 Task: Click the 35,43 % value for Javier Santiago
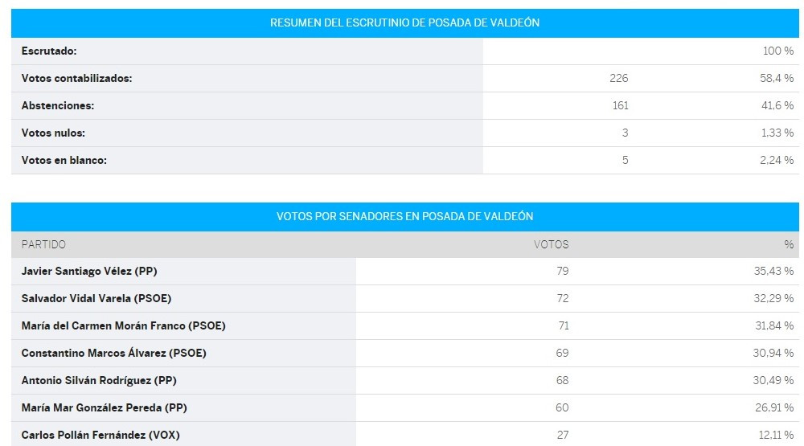pyautogui.click(x=773, y=271)
